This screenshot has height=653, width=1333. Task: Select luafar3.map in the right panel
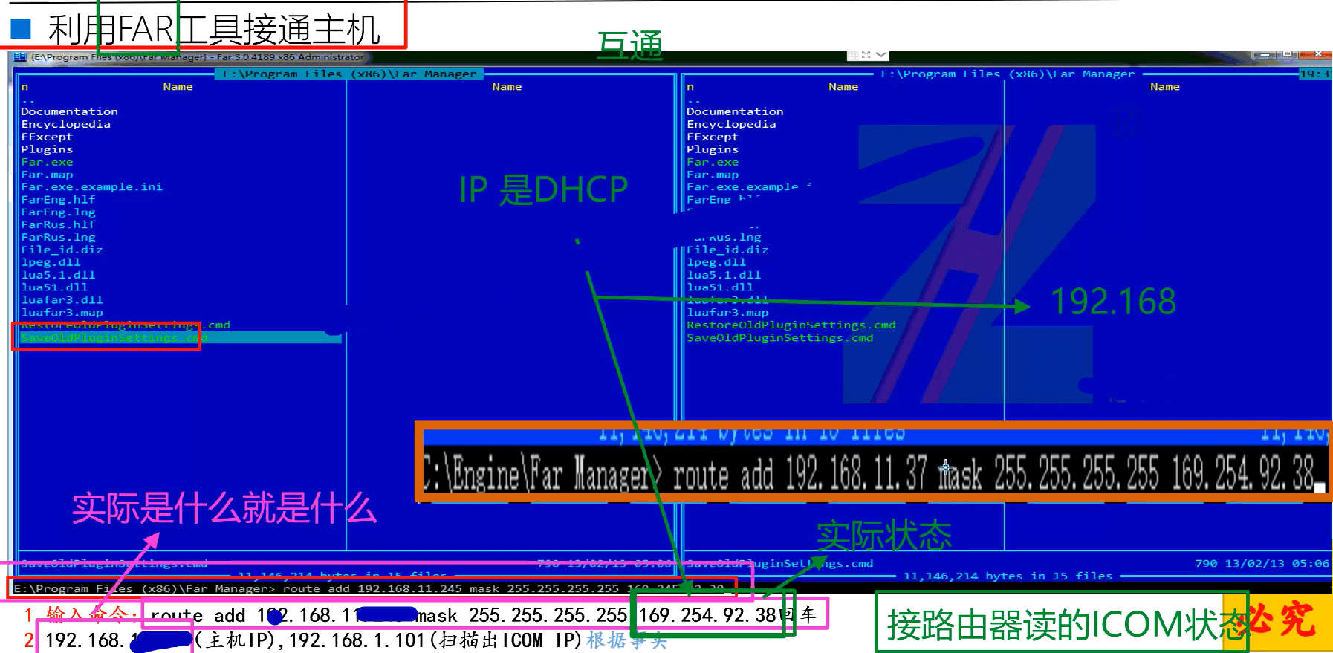point(727,313)
